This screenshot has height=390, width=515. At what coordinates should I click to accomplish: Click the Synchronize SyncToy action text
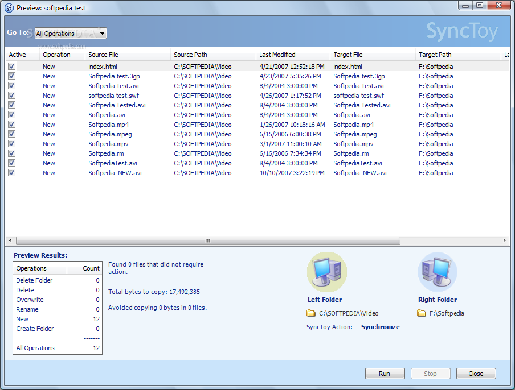pos(381,327)
